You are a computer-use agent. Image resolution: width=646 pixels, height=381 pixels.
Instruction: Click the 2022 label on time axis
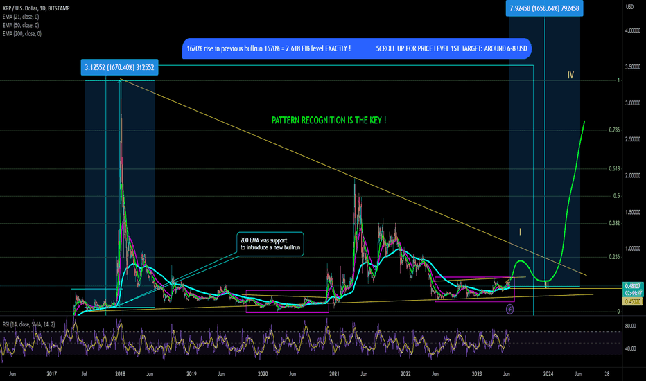405,374
